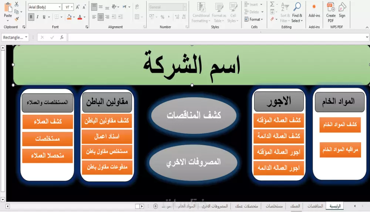The height and width of the screenshot is (212, 370).
Task: Click المصروفات الاخري oval button
Action: tap(193, 162)
